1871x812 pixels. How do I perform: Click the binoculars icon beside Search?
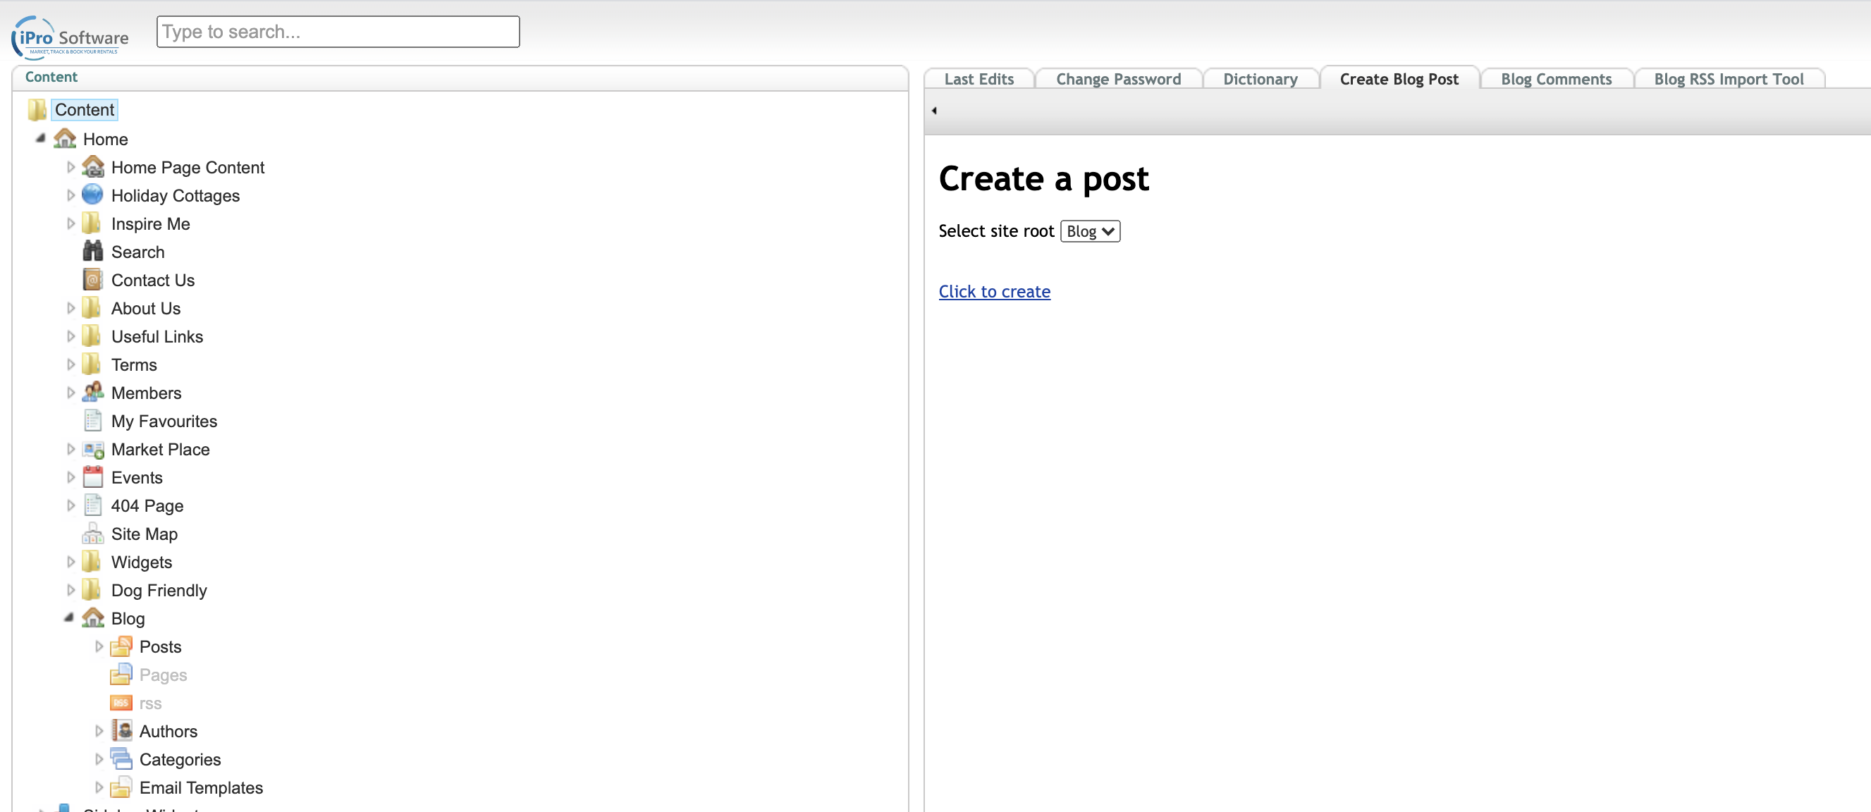pos(92,252)
